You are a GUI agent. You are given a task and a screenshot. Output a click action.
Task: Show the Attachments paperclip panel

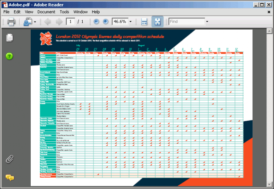click(x=9, y=159)
